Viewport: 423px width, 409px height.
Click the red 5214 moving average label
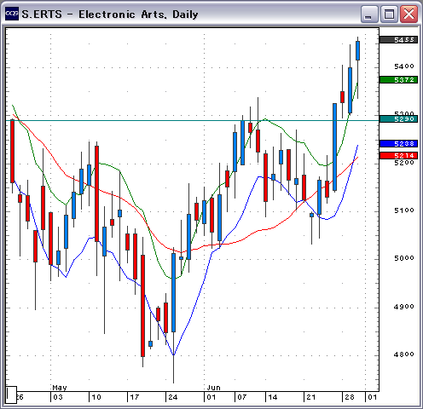click(x=399, y=155)
